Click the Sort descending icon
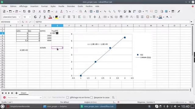This screenshot has height=109, width=195. click(114, 12)
